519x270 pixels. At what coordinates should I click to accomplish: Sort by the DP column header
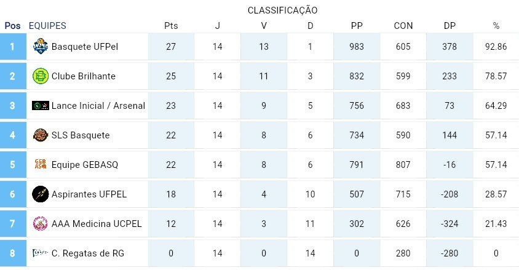click(450, 26)
